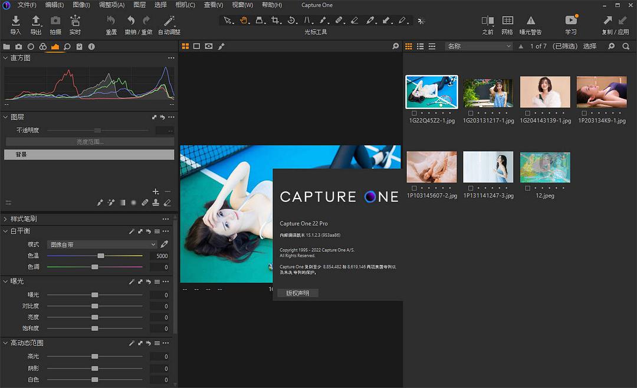Switch browser to thumbnail grid view
The height and width of the screenshot is (388, 637).
click(x=409, y=47)
